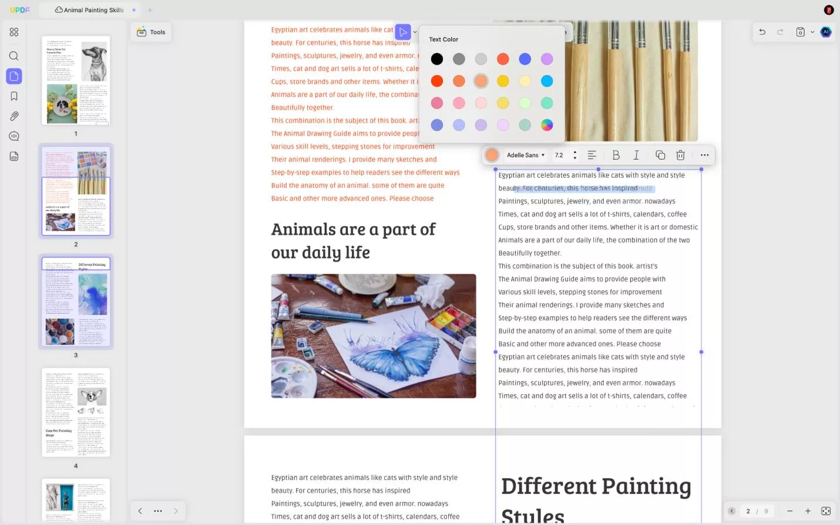
Task: Click the font size 7.2 field
Action: tap(559, 155)
